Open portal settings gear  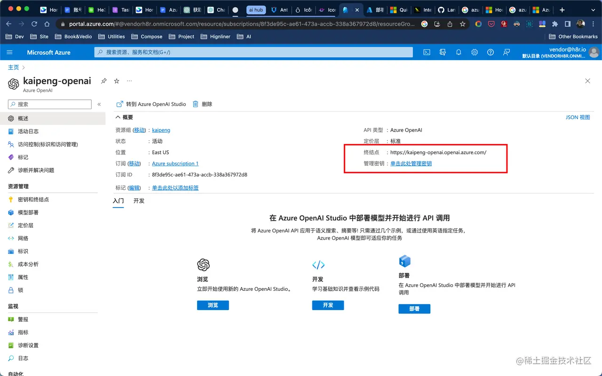475,52
